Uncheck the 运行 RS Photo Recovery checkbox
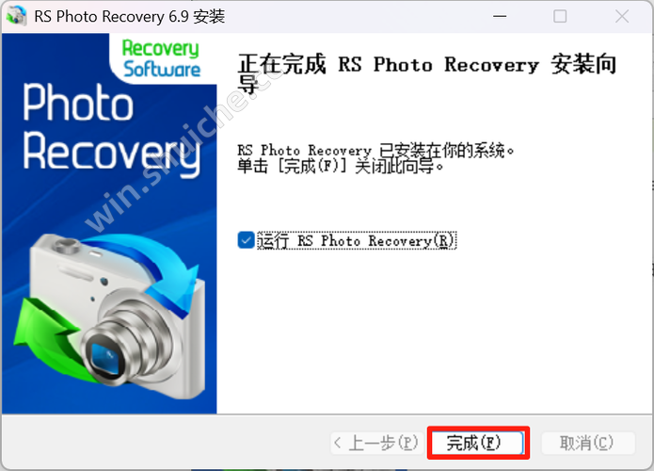Viewport: 654px width, 471px height. (246, 240)
